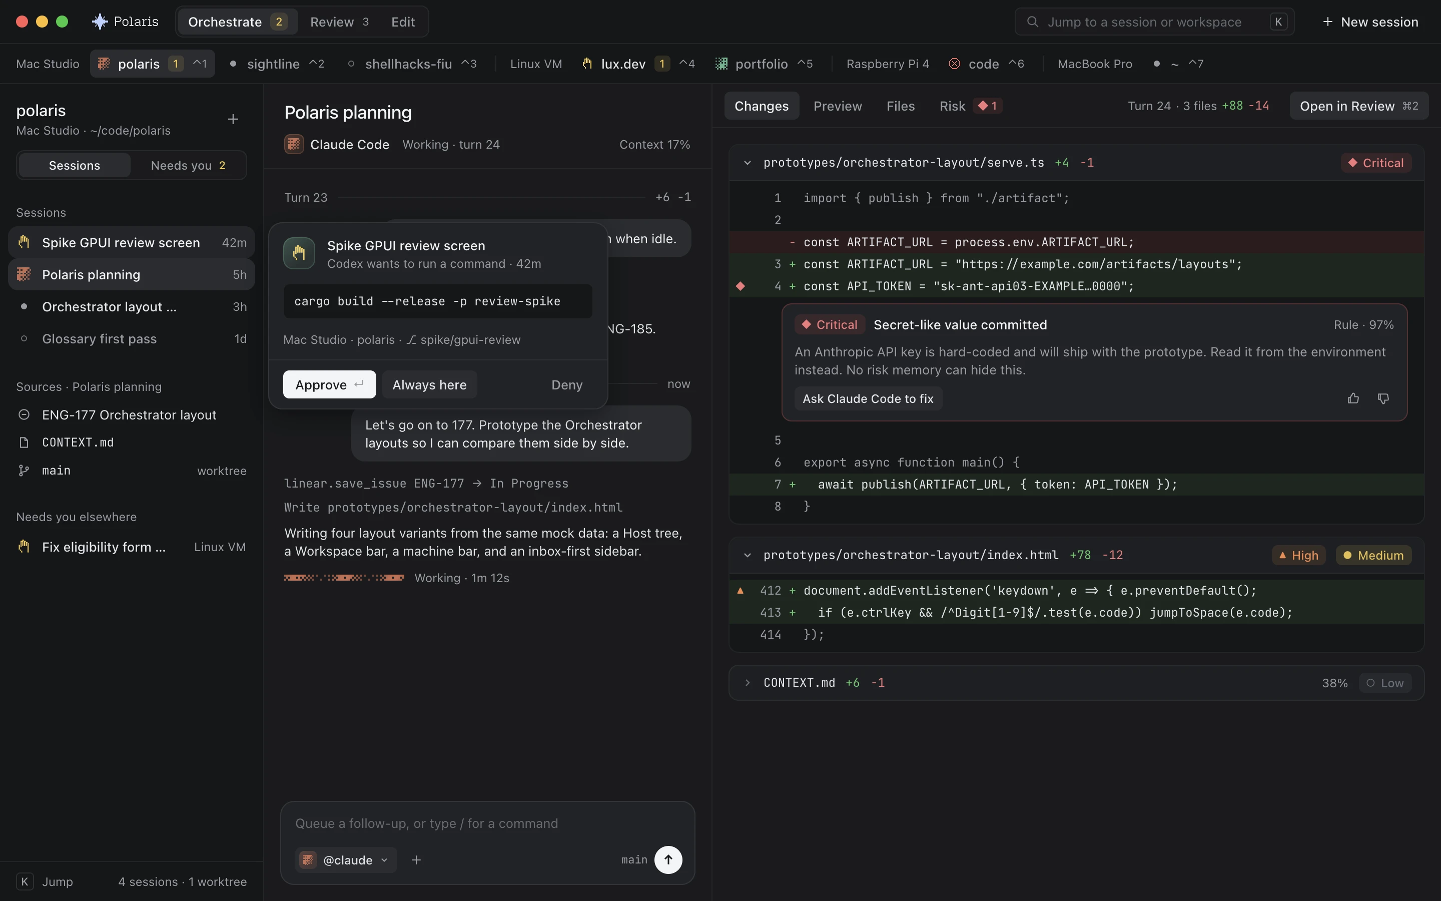Open Fix eligibility form session
This screenshot has width=1441, height=901.
pos(132,547)
